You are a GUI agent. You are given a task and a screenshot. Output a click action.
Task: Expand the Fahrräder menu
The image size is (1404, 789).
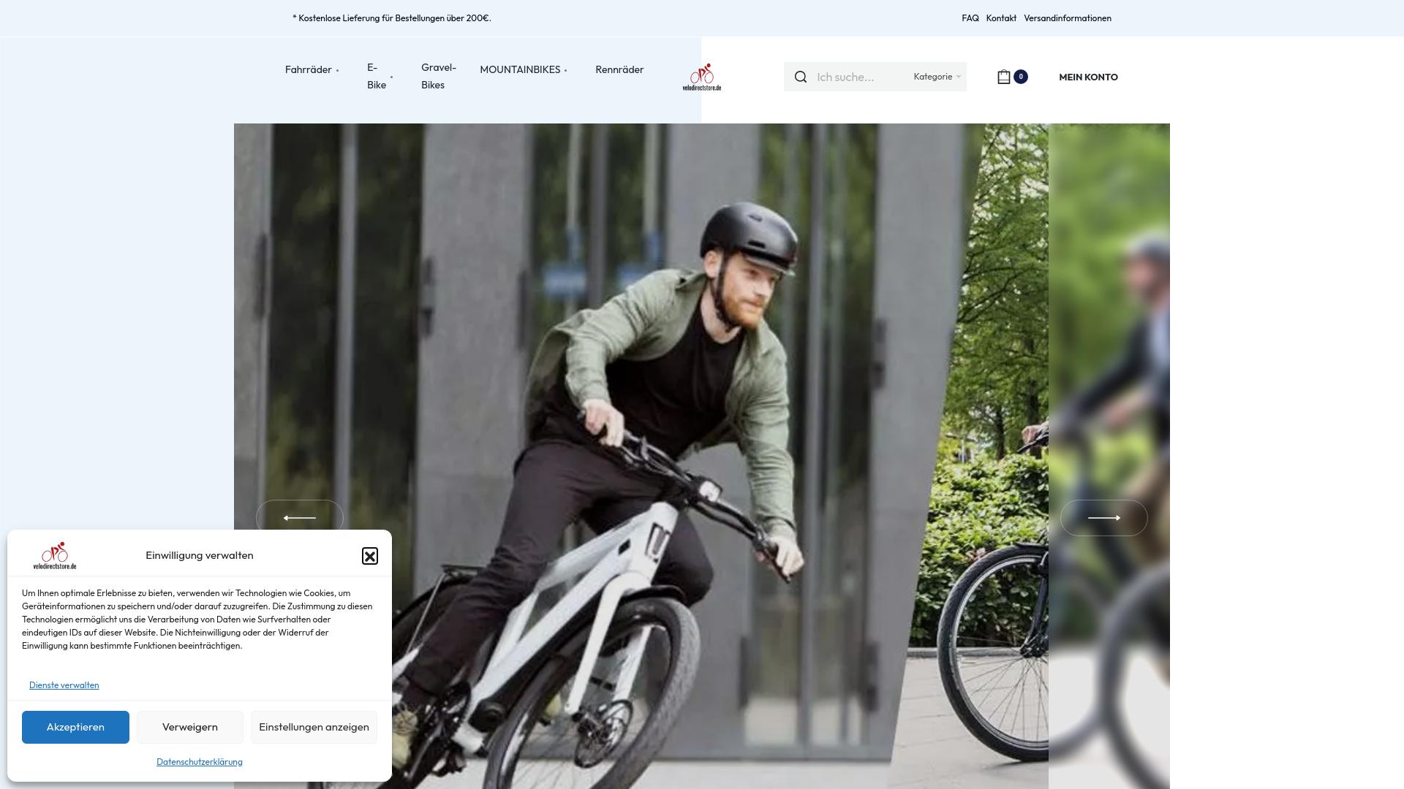tap(308, 69)
